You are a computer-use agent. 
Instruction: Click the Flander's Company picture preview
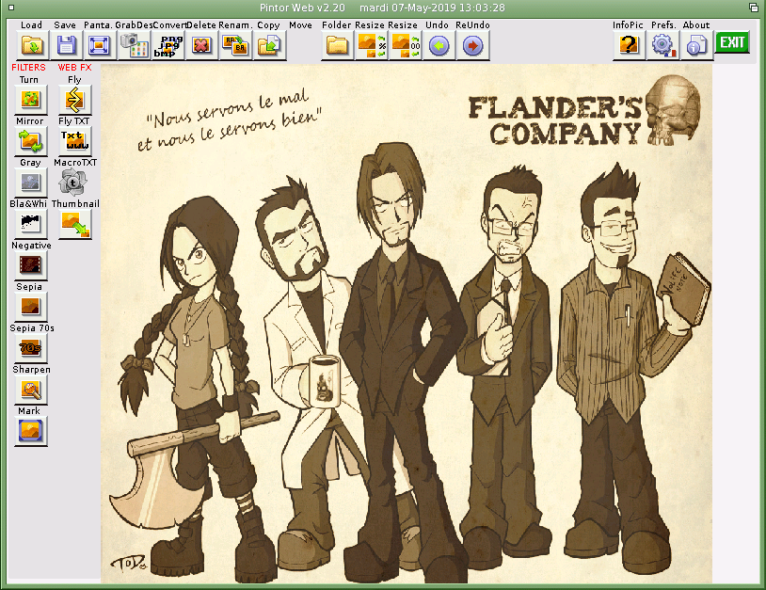[x=407, y=324]
